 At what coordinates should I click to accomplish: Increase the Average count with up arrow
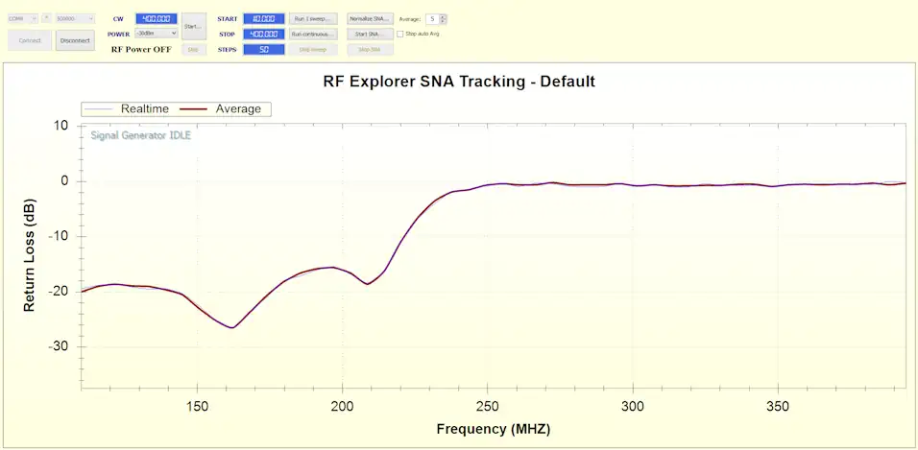(x=443, y=16)
